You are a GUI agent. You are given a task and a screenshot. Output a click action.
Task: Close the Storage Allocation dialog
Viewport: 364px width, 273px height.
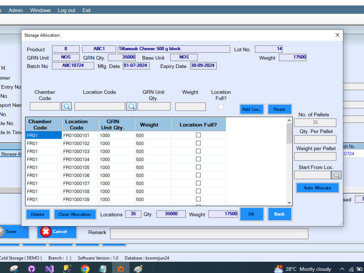337,35
